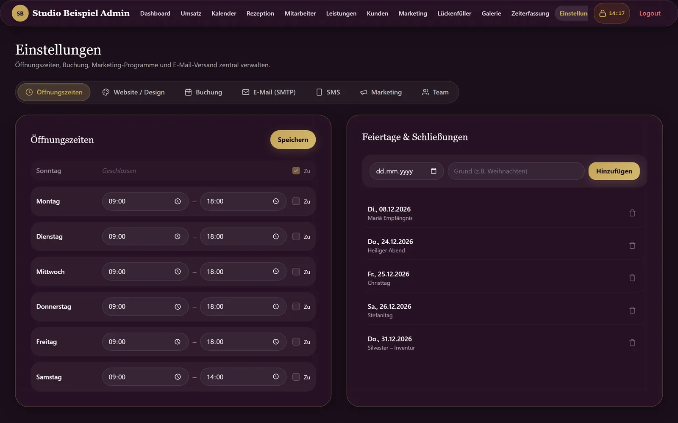Go to Kalender in top navigation

[224, 14]
